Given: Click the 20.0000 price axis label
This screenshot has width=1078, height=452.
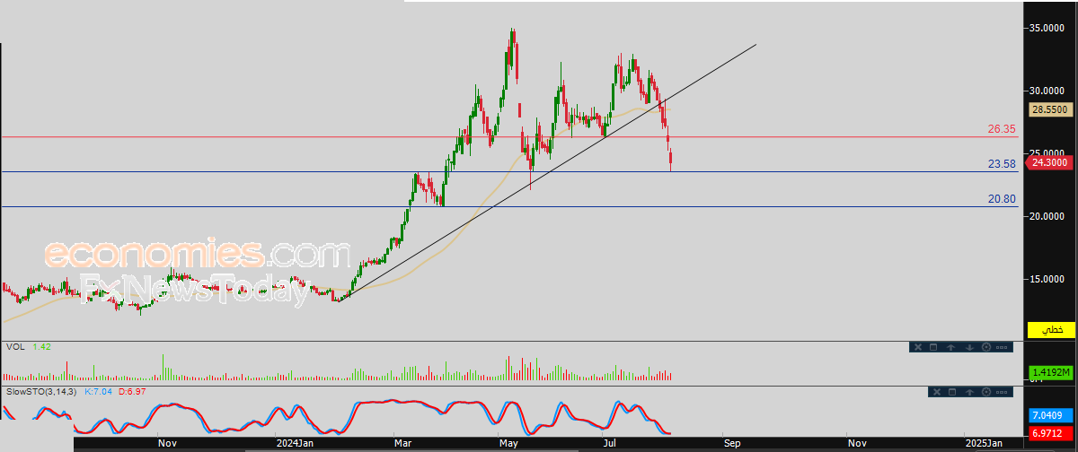Looking at the screenshot, I should pyautogui.click(x=1047, y=216).
